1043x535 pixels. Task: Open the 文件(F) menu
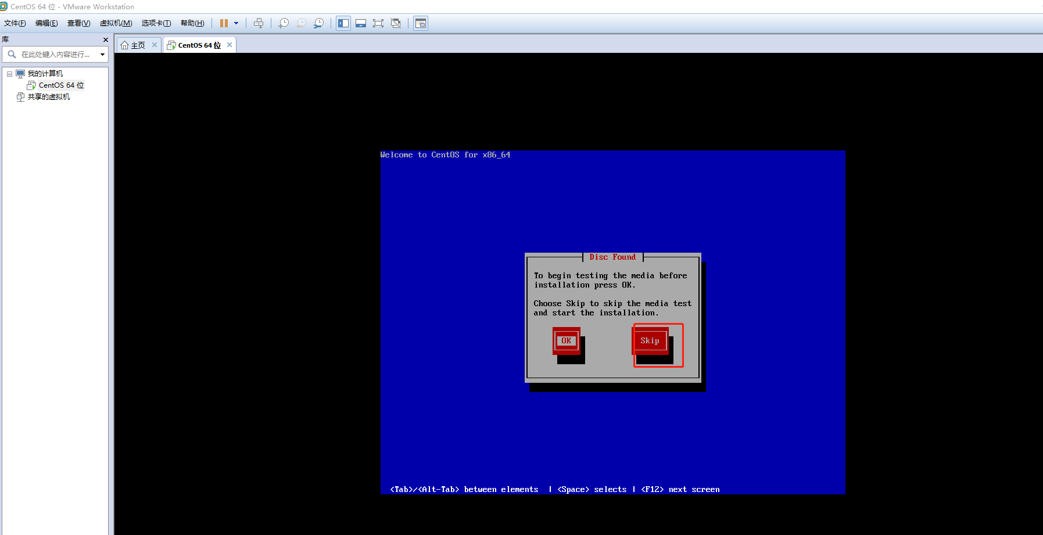pyautogui.click(x=15, y=23)
